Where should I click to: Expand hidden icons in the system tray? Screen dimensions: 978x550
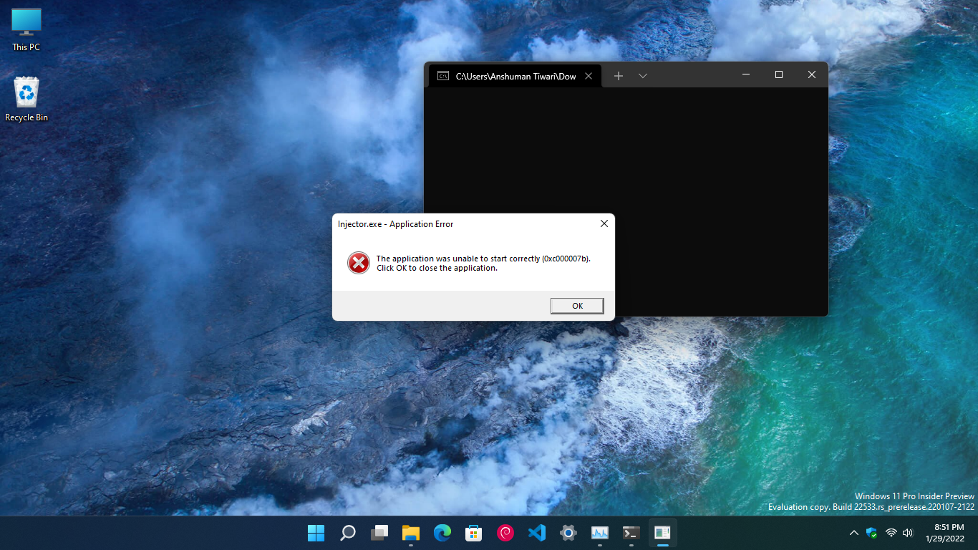(853, 533)
